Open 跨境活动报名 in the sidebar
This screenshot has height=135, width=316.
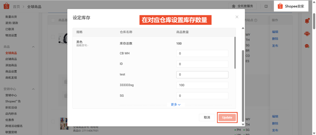click(x=14, y=126)
